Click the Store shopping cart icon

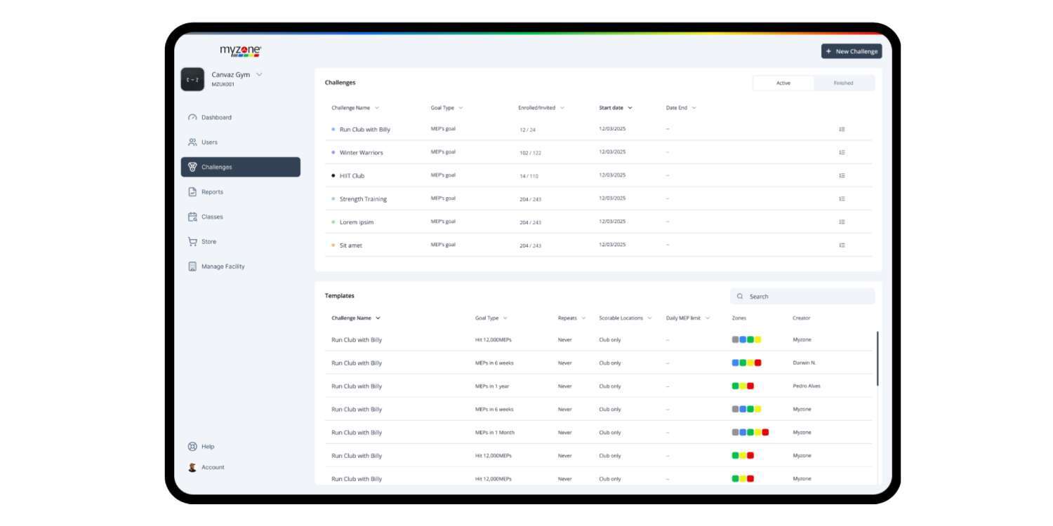click(192, 242)
